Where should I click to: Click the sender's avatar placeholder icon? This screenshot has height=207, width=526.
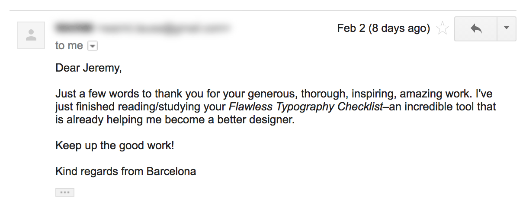pos(31,35)
